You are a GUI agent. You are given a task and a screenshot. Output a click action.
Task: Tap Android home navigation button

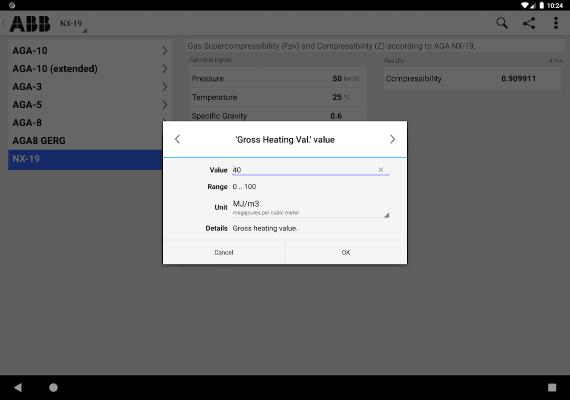(x=54, y=387)
